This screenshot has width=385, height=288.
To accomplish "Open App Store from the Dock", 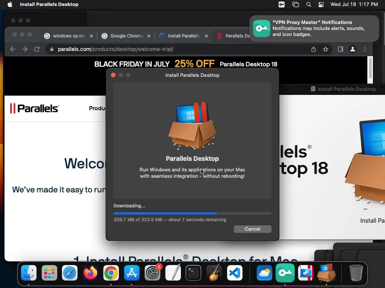I will coord(132,273).
